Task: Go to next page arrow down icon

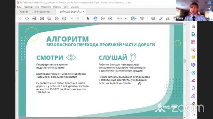Action: click(x=64, y=19)
